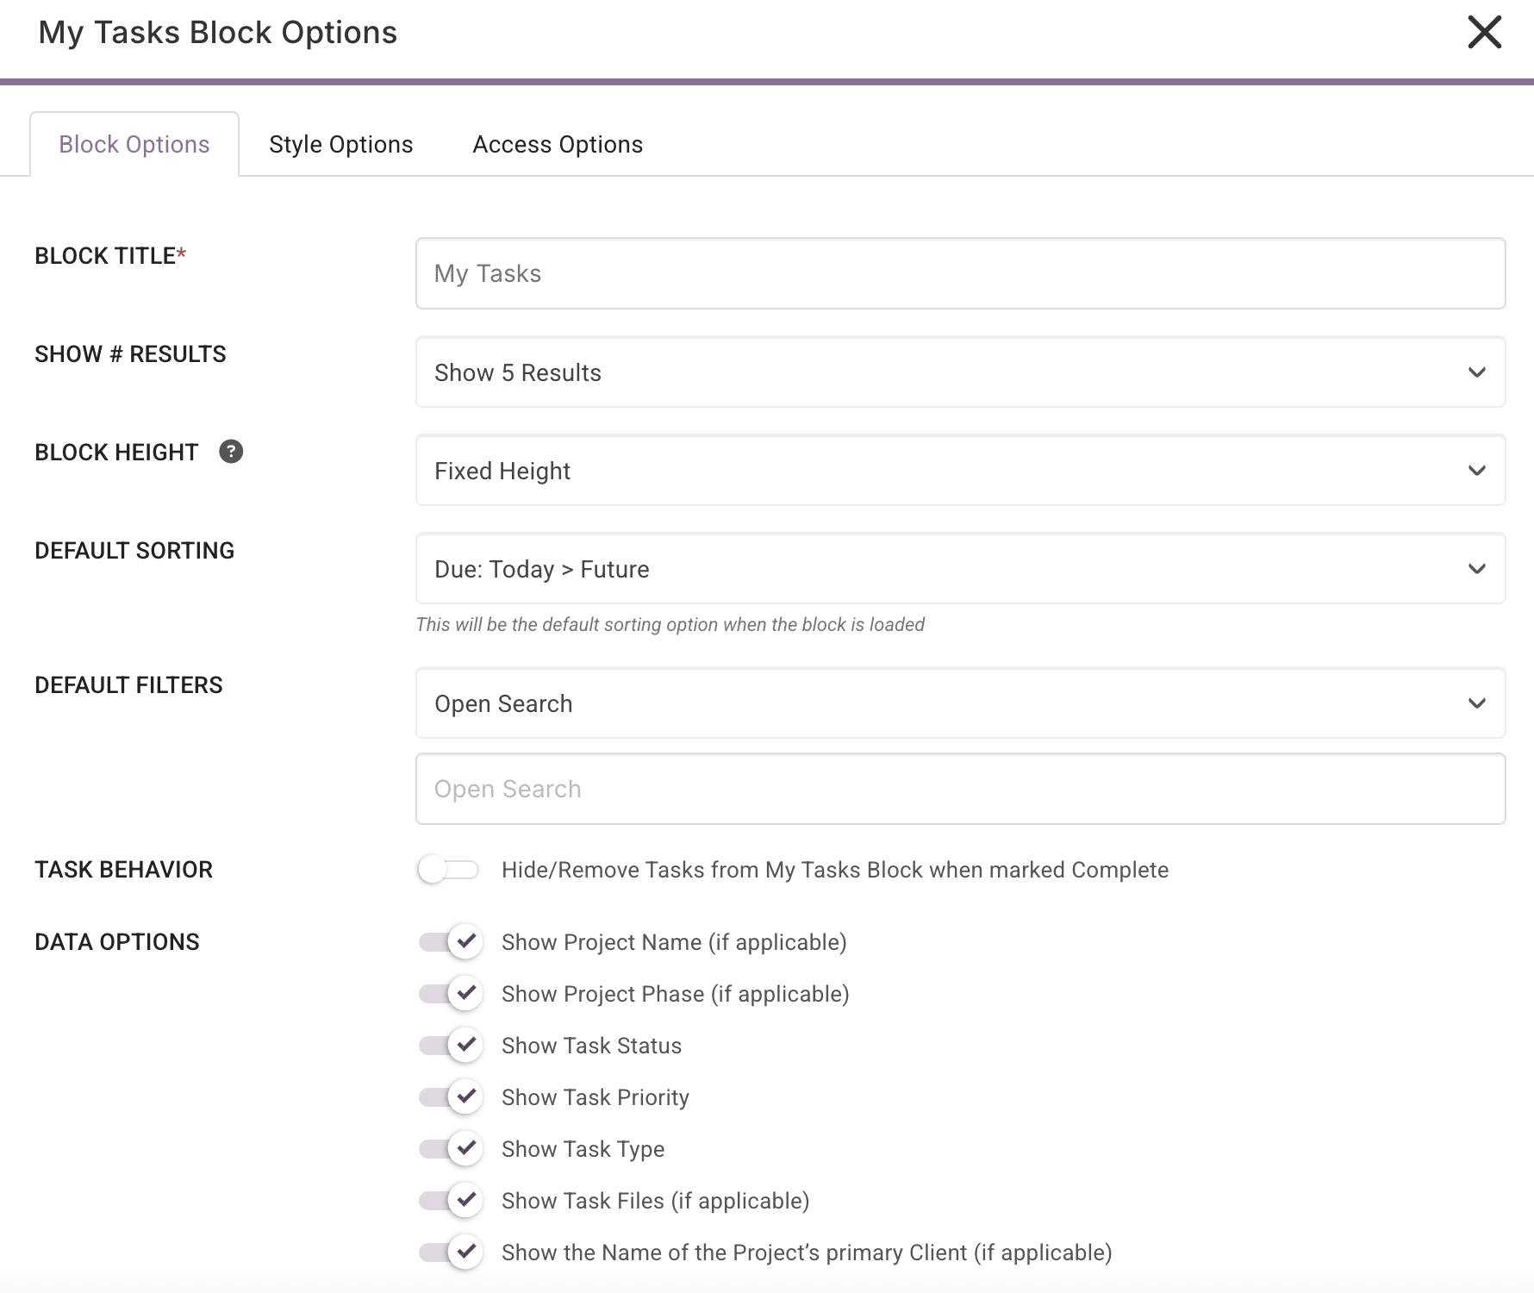Disable Show Project Name toggle
The image size is (1534, 1293).
point(450,942)
